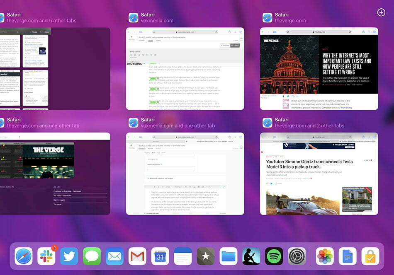Open the Files app
This screenshot has height=275, width=394.
pyautogui.click(x=229, y=256)
